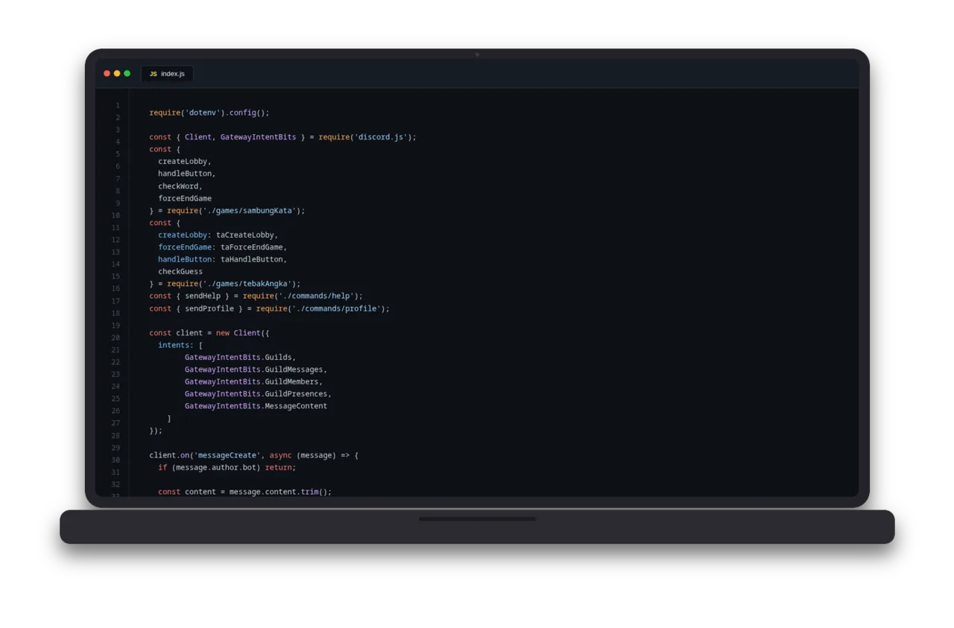Image resolution: width=954 pixels, height=628 pixels.
Task: Click message.author.bot condition
Action: (x=216, y=467)
